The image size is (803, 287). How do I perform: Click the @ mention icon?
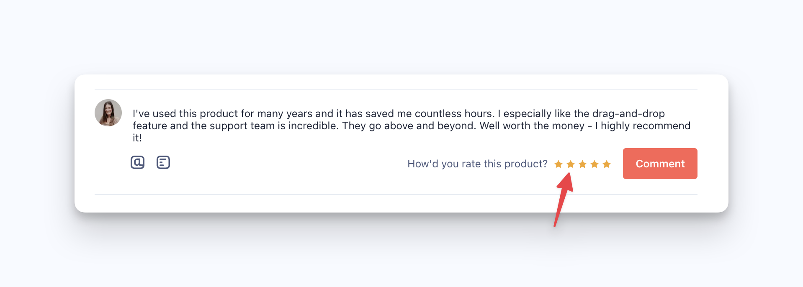(x=137, y=162)
